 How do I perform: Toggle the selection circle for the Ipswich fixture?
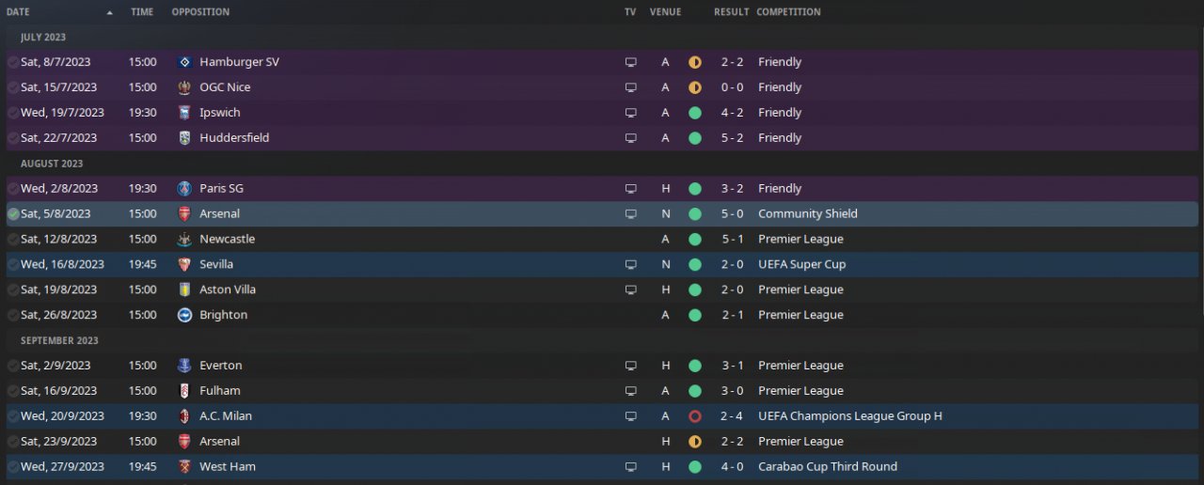coord(13,113)
